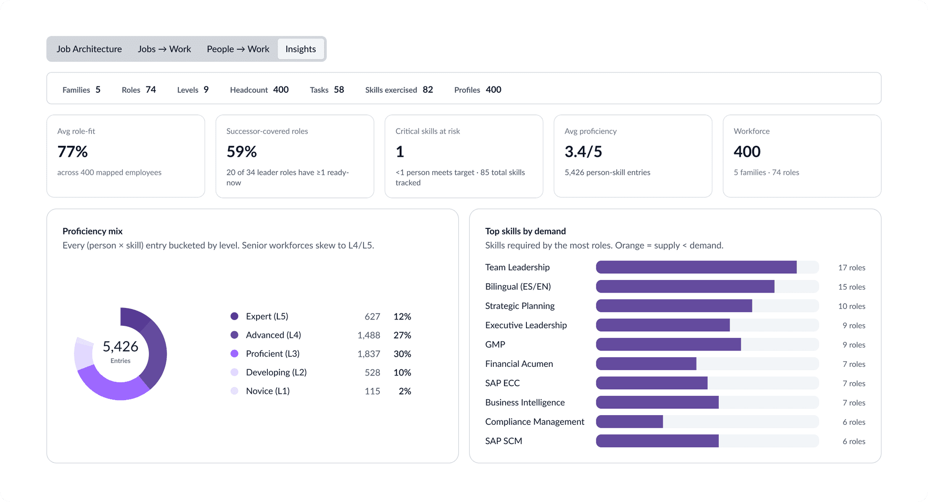Screen dimensions: 928x502
Task: Click the 30% share value
Action: [402, 354]
